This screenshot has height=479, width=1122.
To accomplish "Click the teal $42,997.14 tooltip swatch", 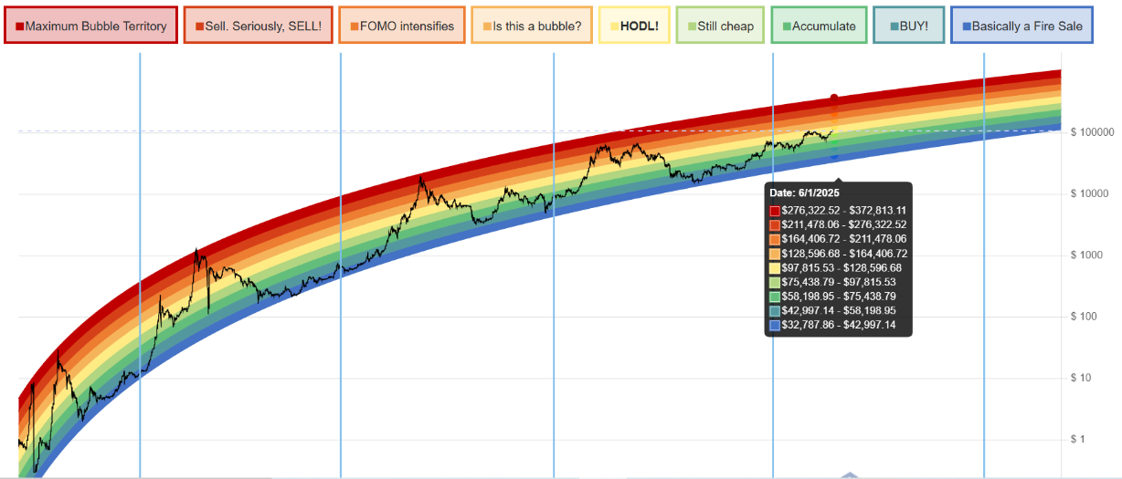I will coord(775,311).
